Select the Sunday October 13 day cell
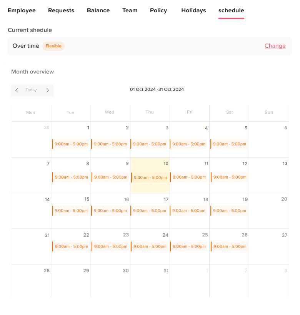Screen dimensions: 300x315 [x=269, y=175]
